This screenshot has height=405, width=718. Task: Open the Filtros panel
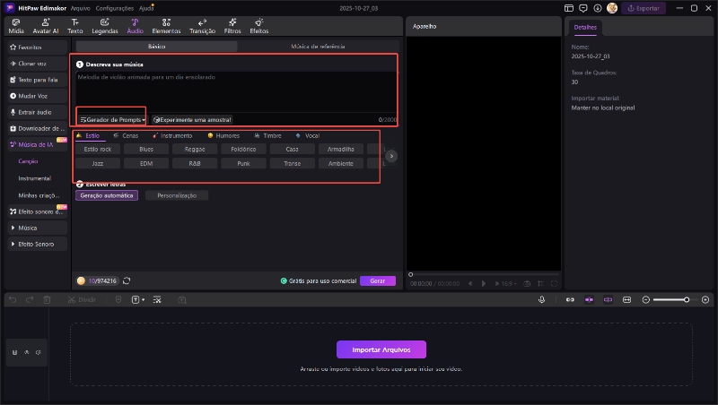pos(232,25)
